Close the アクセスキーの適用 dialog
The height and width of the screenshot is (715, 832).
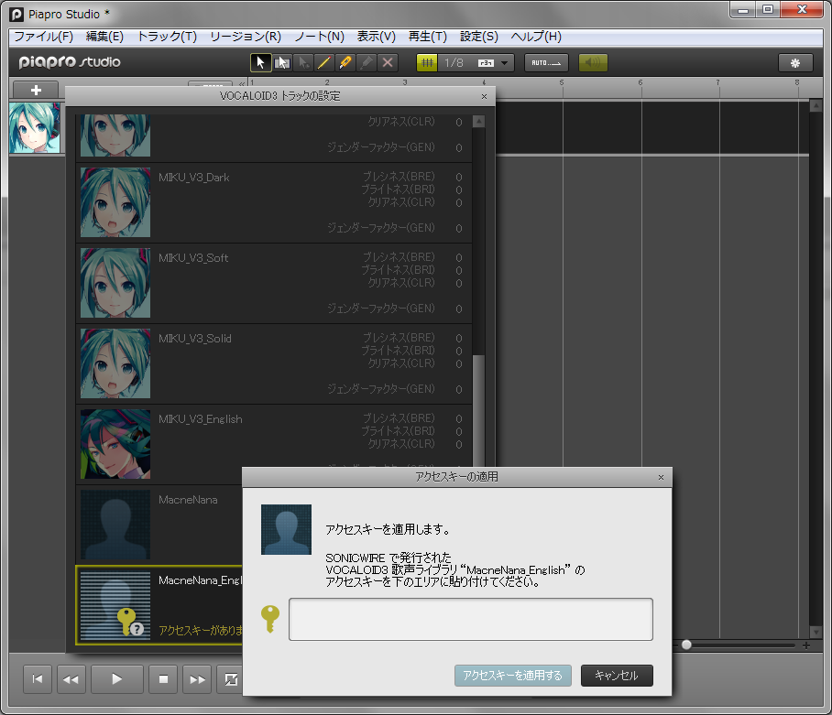(662, 478)
